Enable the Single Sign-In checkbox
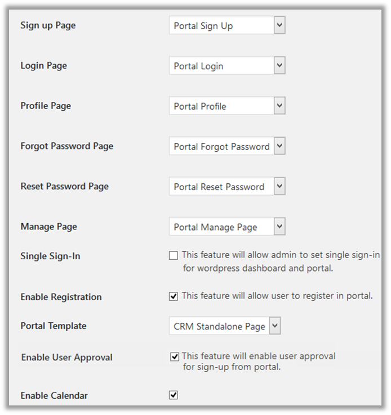391x415 pixels. tap(174, 256)
